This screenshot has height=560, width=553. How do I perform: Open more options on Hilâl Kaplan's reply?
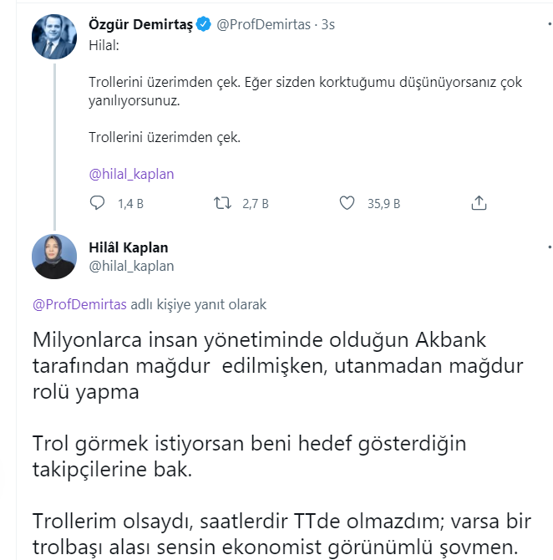548,247
